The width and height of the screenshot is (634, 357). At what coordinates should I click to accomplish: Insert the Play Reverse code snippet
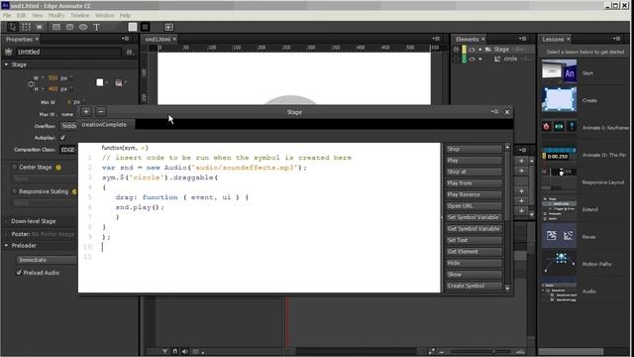474,194
